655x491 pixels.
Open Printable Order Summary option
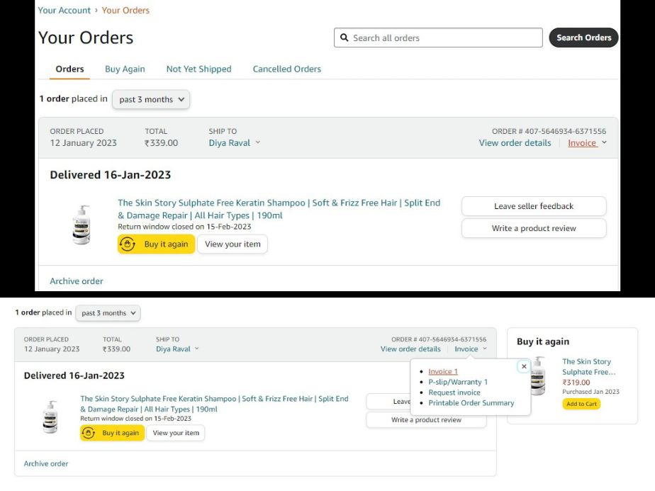[471, 402]
